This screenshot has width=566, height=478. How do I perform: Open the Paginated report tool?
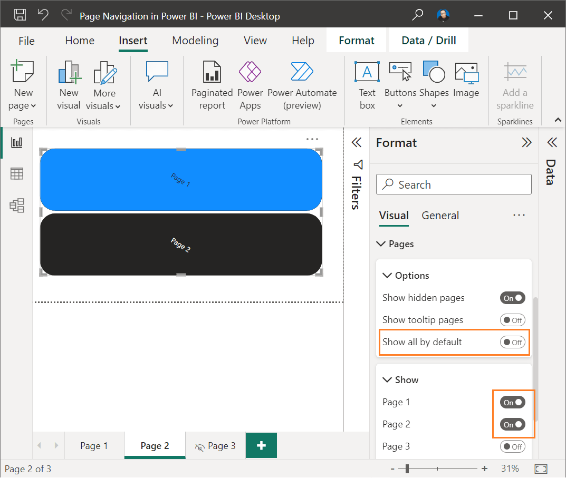[x=212, y=84]
